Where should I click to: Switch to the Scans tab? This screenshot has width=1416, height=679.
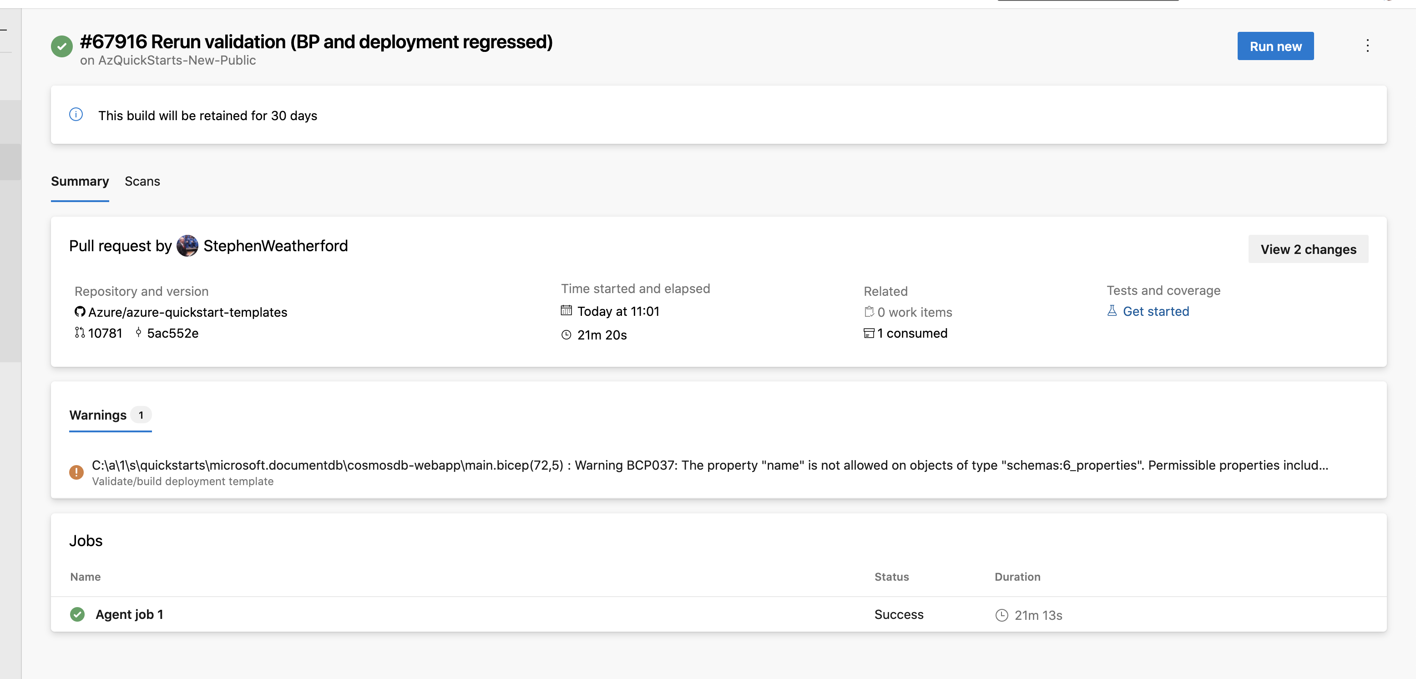click(142, 182)
